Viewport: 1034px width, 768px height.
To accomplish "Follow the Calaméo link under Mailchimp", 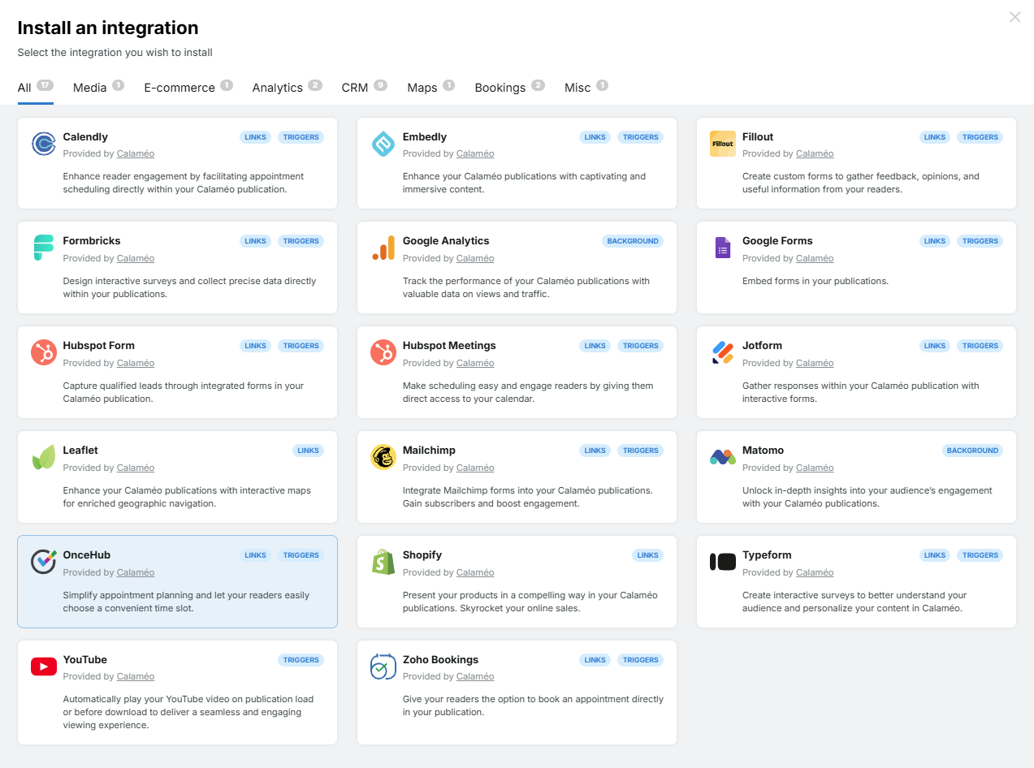I will click(475, 468).
